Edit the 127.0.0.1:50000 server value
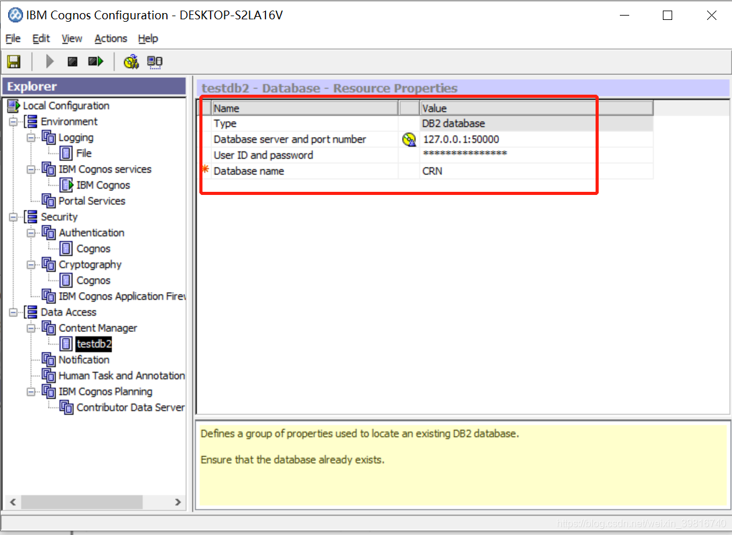 click(x=536, y=140)
